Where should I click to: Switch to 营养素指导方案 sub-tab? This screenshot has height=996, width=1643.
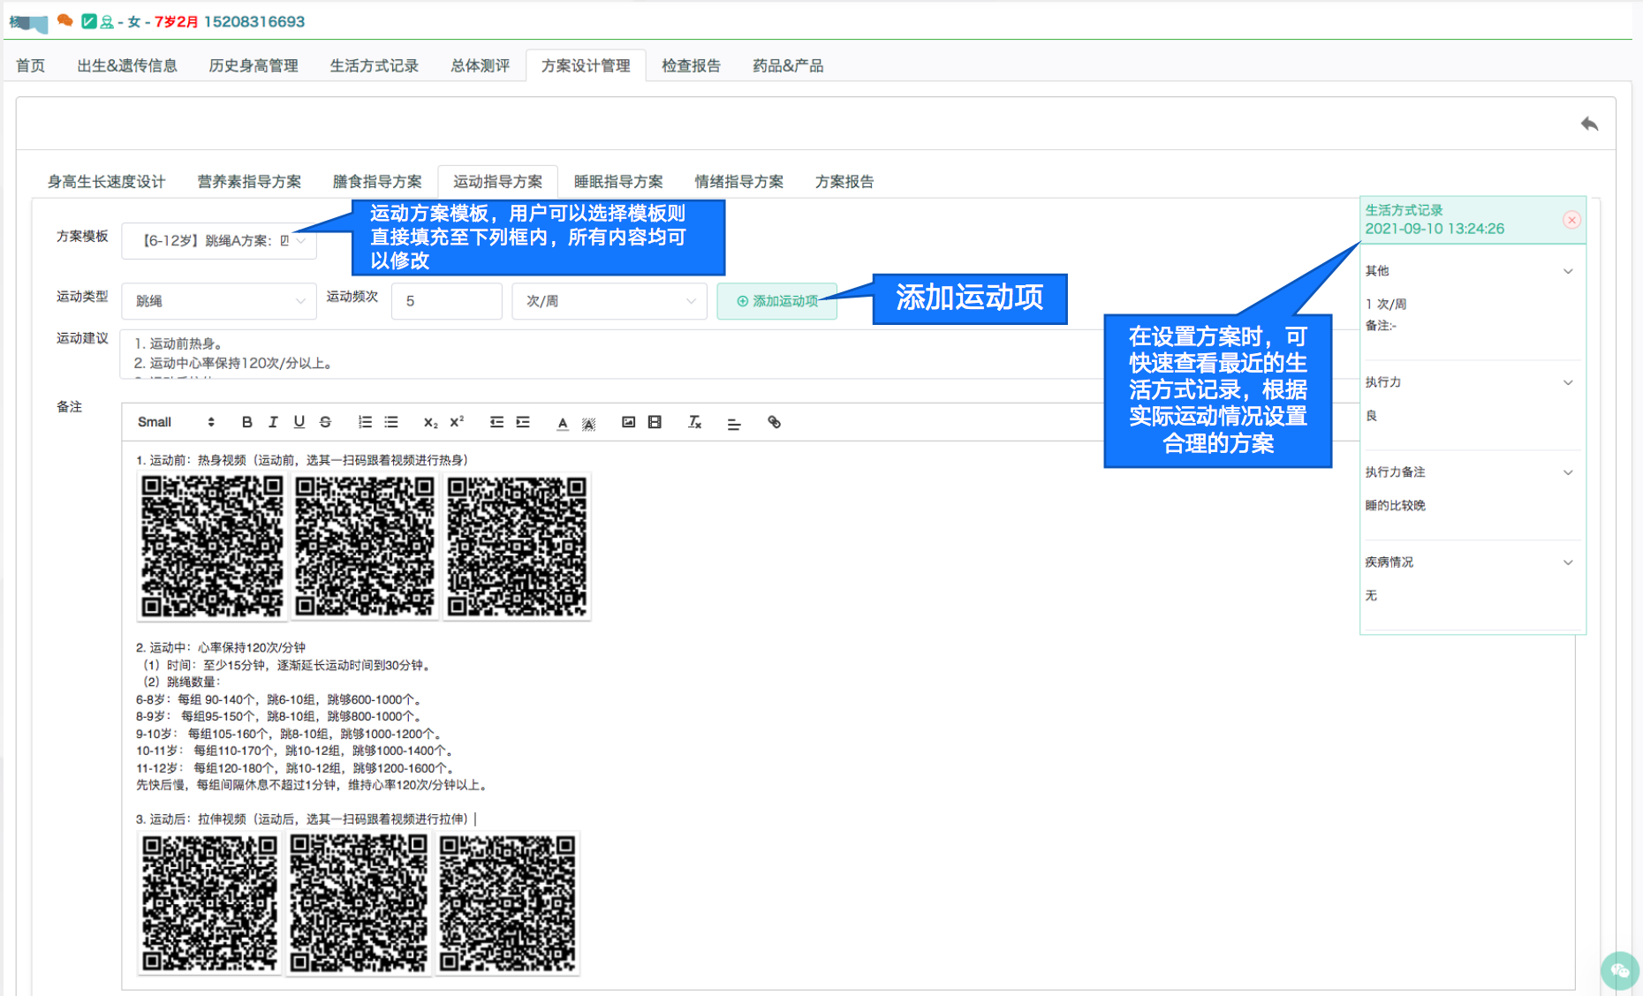tap(249, 181)
